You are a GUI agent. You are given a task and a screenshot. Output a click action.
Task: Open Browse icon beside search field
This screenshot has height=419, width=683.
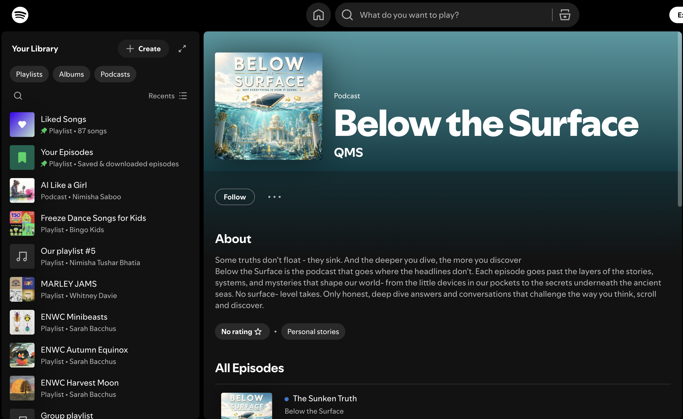(x=564, y=15)
